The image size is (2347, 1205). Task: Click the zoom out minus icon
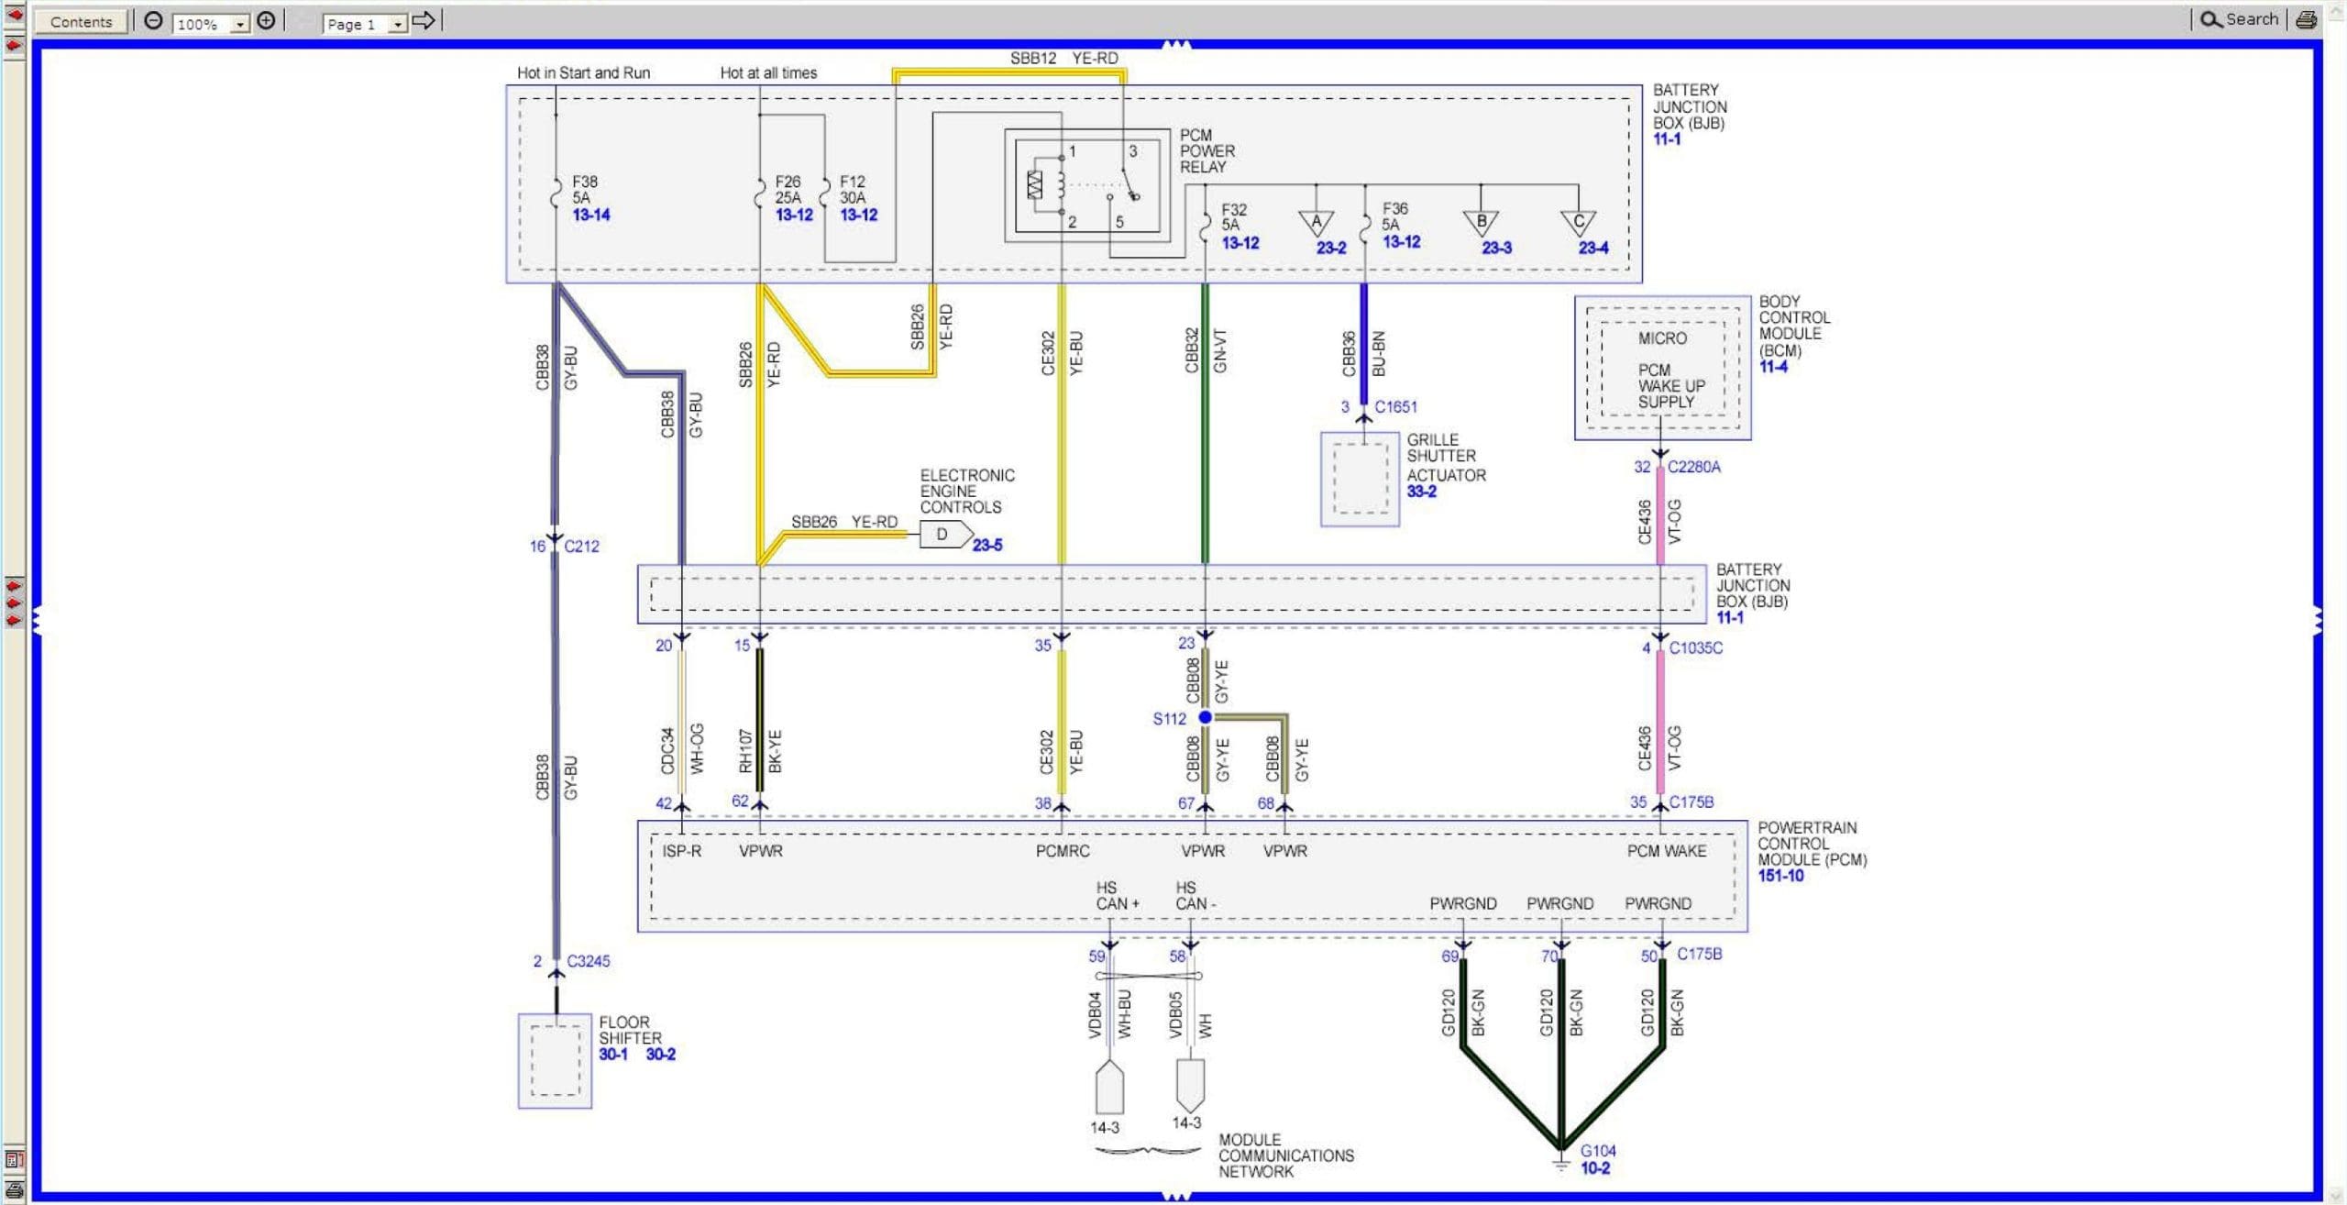point(153,21)
